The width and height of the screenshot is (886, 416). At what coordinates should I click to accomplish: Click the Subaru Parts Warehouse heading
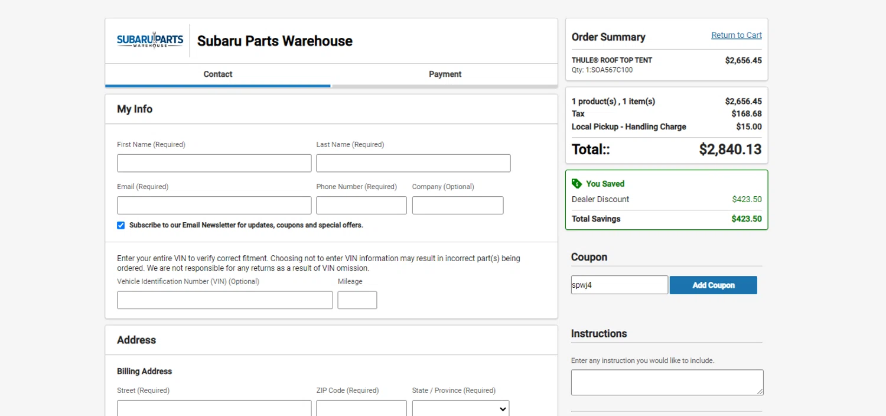pyautogui.click(x=275, y=41)
